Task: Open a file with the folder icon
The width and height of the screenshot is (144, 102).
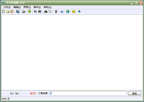Action: (8, 11)
